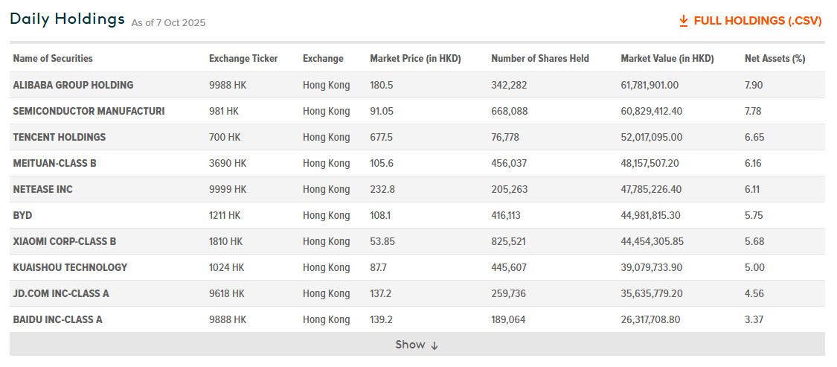
Task: Click the download arrow icon
Action: 684,21
